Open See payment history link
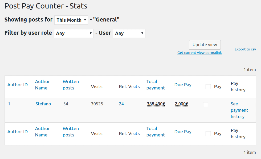The image size is (261, 159). [x=239, y=110]
